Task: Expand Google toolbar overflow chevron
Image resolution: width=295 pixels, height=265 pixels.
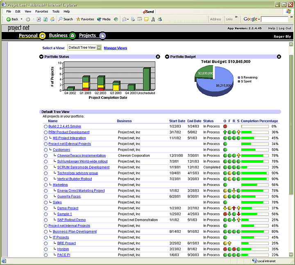Action: [291, 17]
